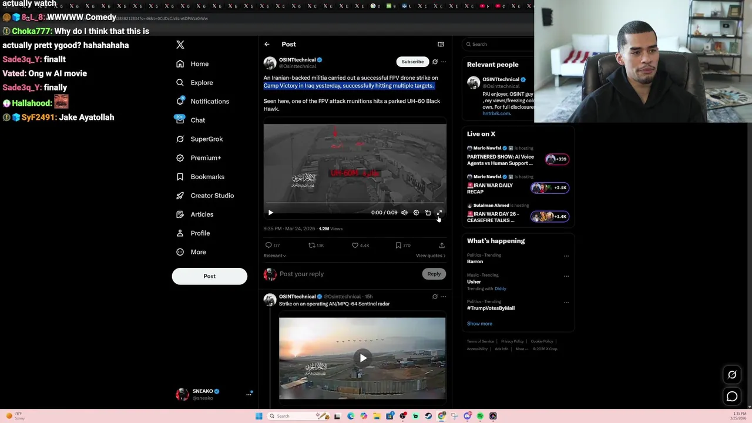Open the Grok floating button
The height and width of the screenshot is (423, 752).
(732, 374)
